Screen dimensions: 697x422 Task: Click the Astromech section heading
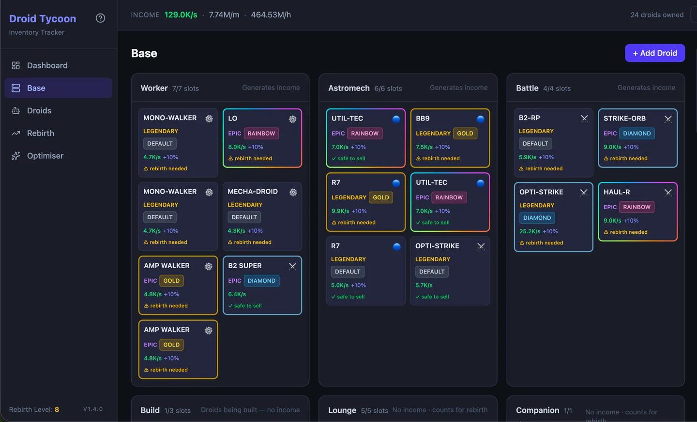349,88
